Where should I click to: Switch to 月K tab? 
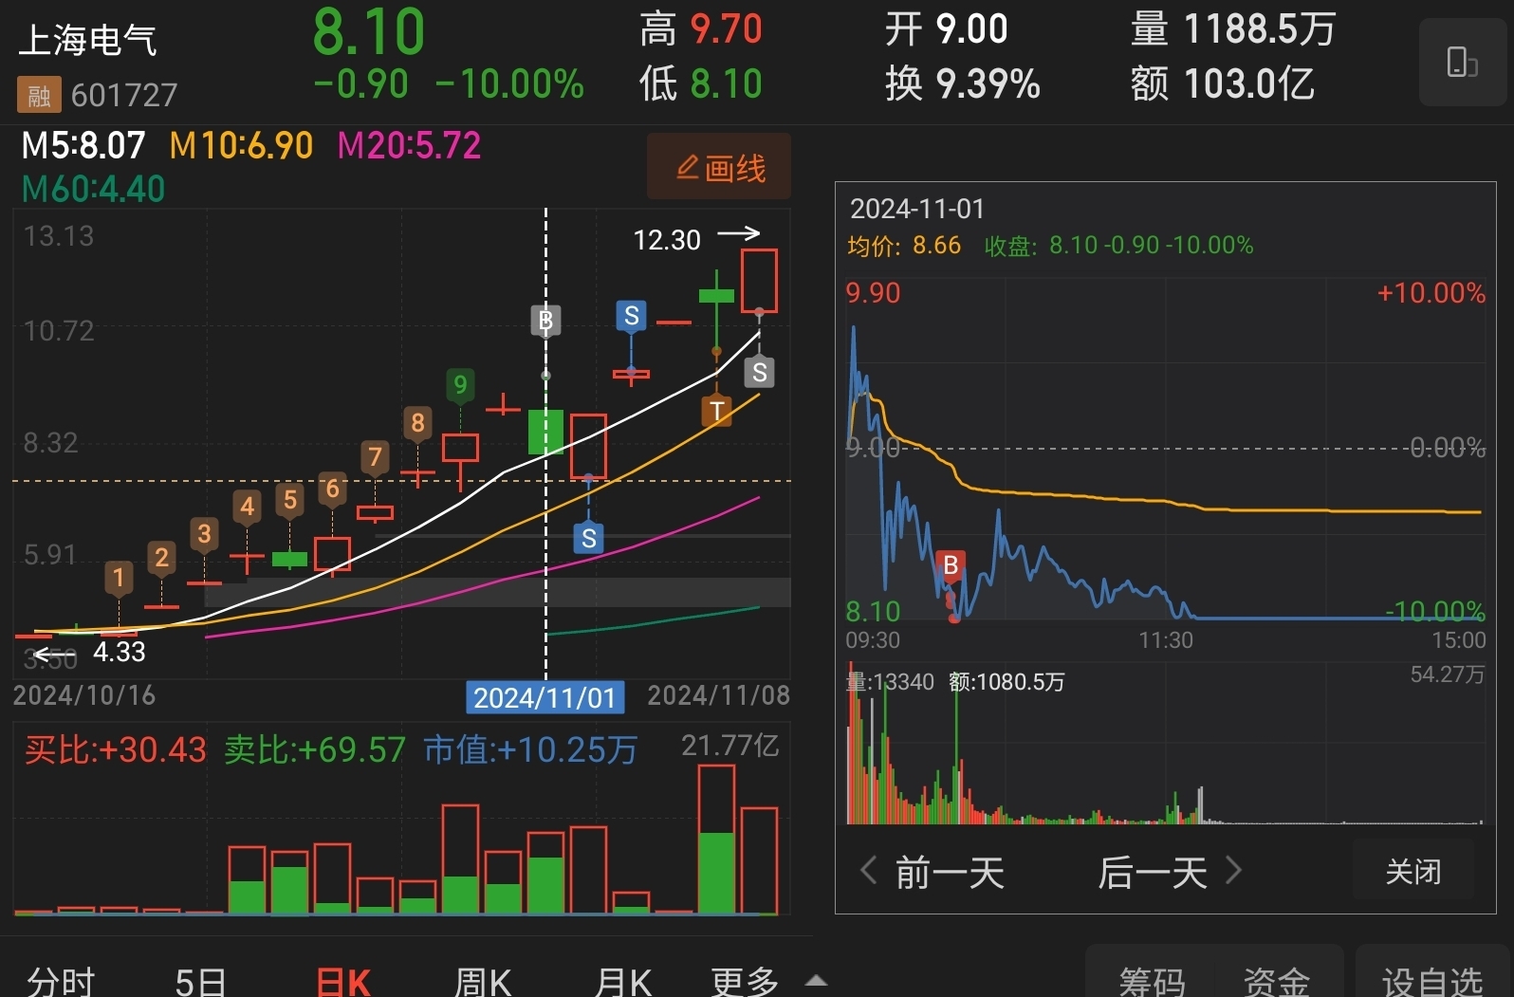tap(623, 981)
